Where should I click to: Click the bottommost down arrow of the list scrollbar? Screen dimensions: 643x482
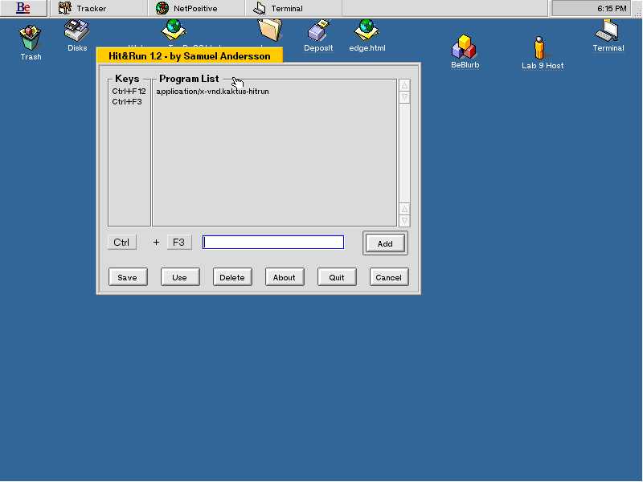[404, 222]
